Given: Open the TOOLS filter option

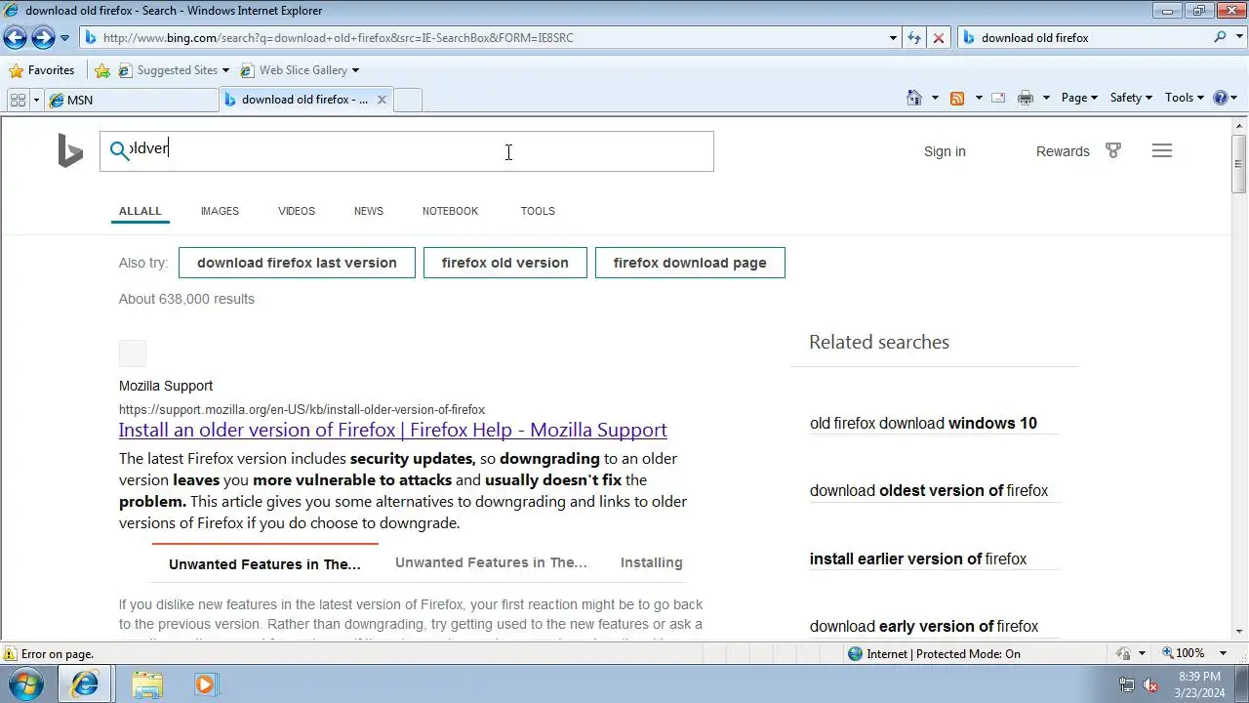Looking at the screenshot, I should tap(538, 211).
